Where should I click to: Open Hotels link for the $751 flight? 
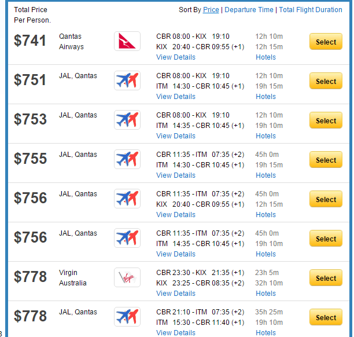pyautogui.click(x=265, y=97)
